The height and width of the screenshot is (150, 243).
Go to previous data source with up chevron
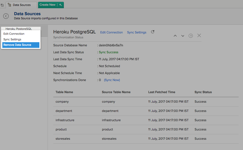[x=175, y=36]
